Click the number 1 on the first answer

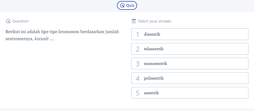pos(138,34)
